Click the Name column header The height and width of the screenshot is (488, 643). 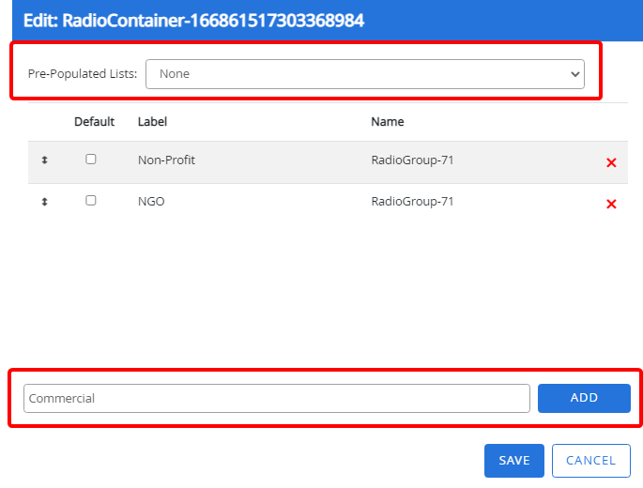click(387, 122)
